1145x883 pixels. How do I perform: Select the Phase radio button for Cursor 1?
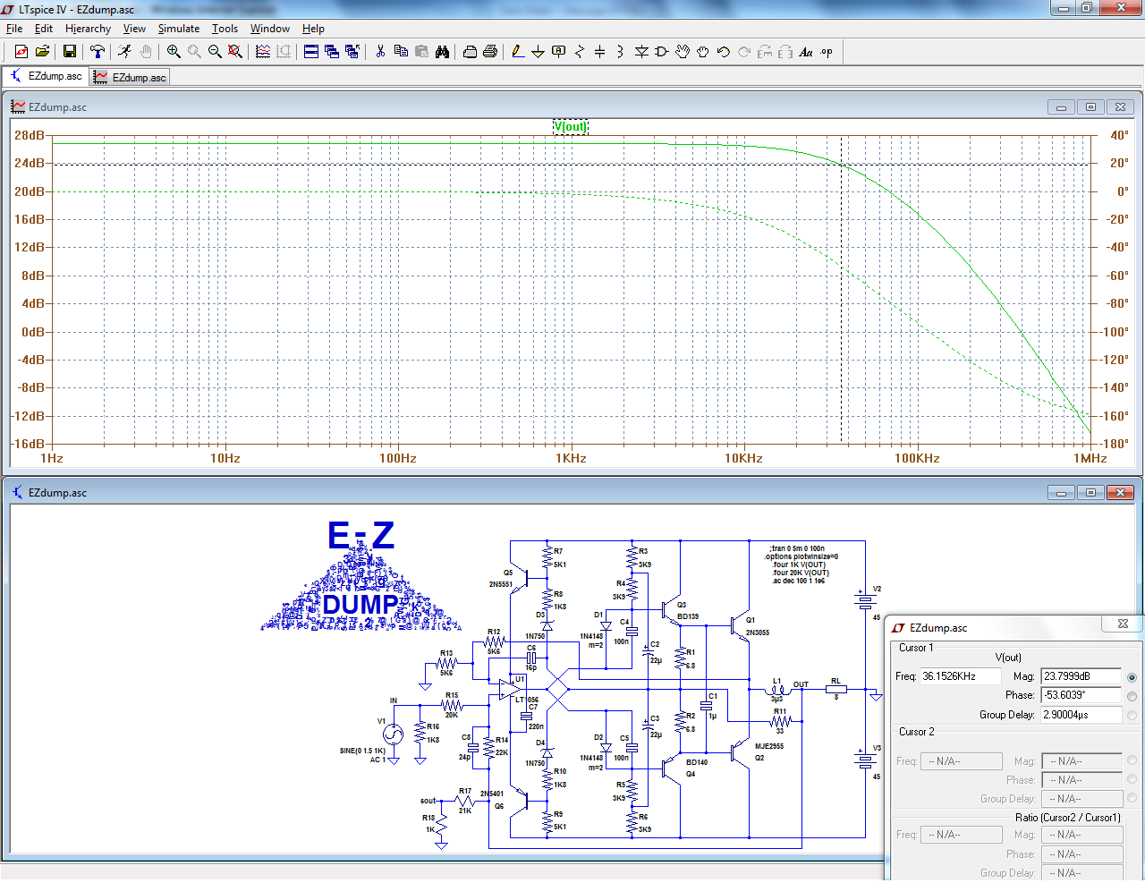click(x=1132, y=696)
